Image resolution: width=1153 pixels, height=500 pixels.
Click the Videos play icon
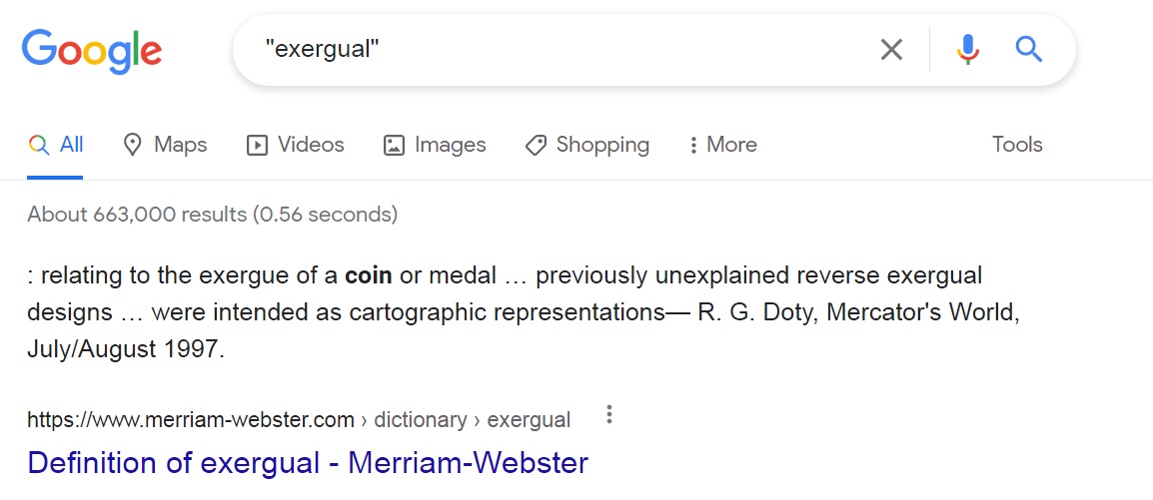click(257, 145)
